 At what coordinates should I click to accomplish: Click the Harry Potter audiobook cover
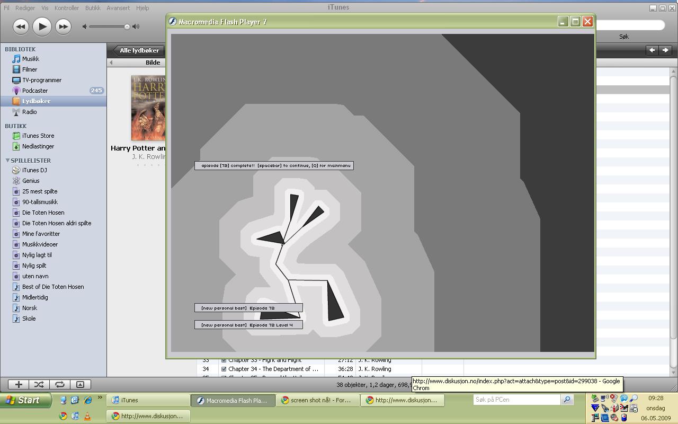[148, 108]
